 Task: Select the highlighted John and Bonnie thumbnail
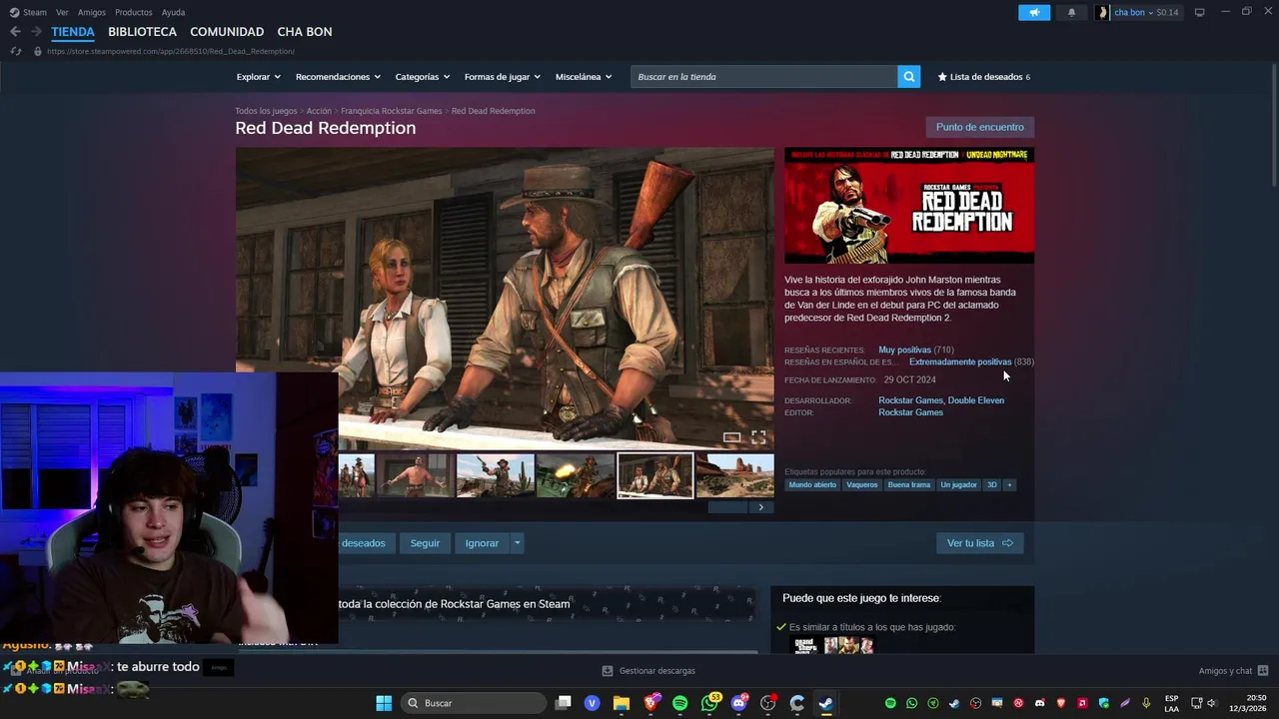(x=655, y=476)
